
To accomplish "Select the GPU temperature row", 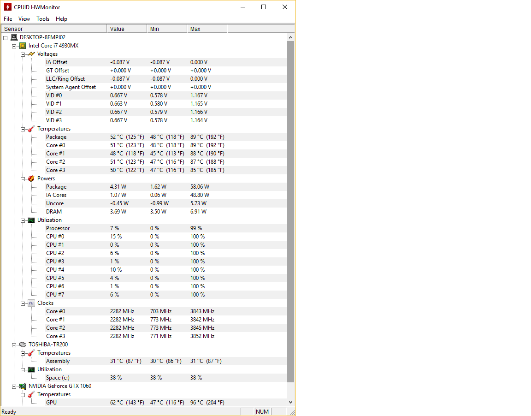I will tap(166, 403).
